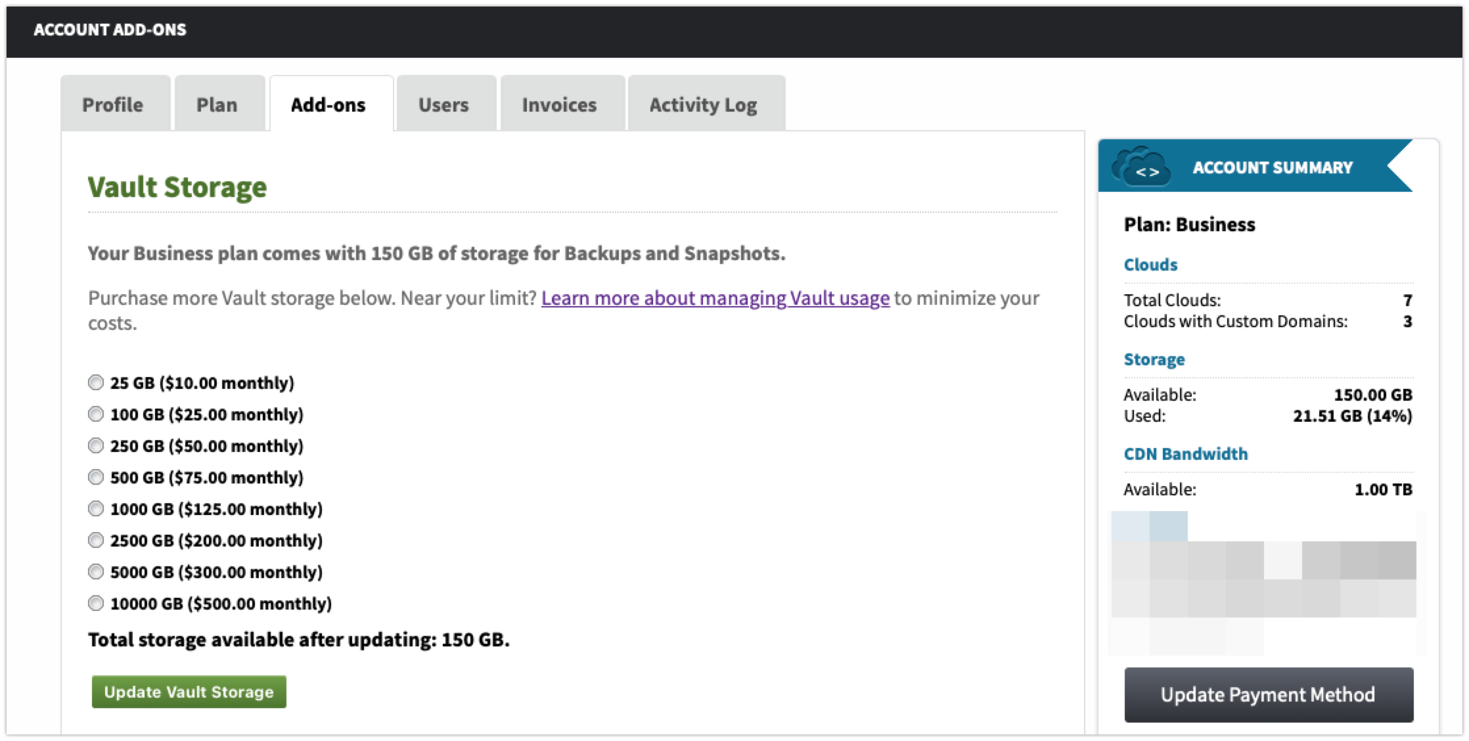Click the Clouds with Custom Domains value 3
This screenshot has height=741, width=1469.
pyautogui.click(x=1407, y=321)
